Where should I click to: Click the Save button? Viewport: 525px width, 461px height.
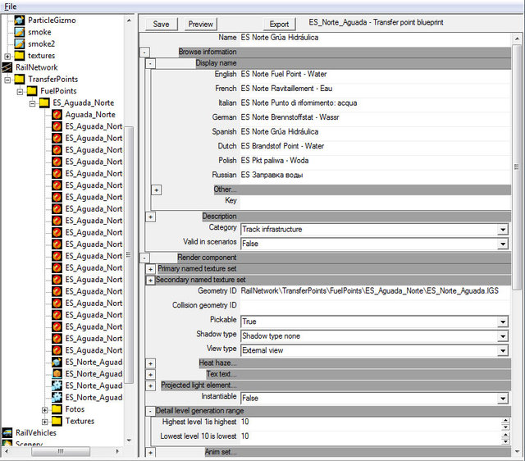tap(161, 24)
